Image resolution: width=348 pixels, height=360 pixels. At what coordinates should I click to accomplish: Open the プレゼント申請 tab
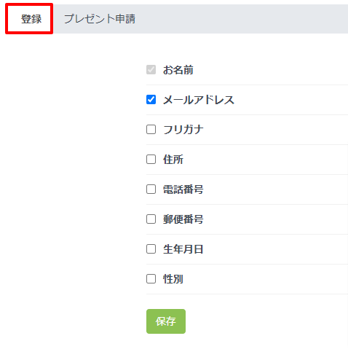(100, 19)
